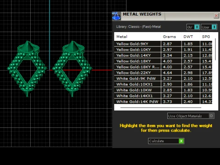Select the Yellow Gold:18KY row
220x165 pixels.
(163, 61)
